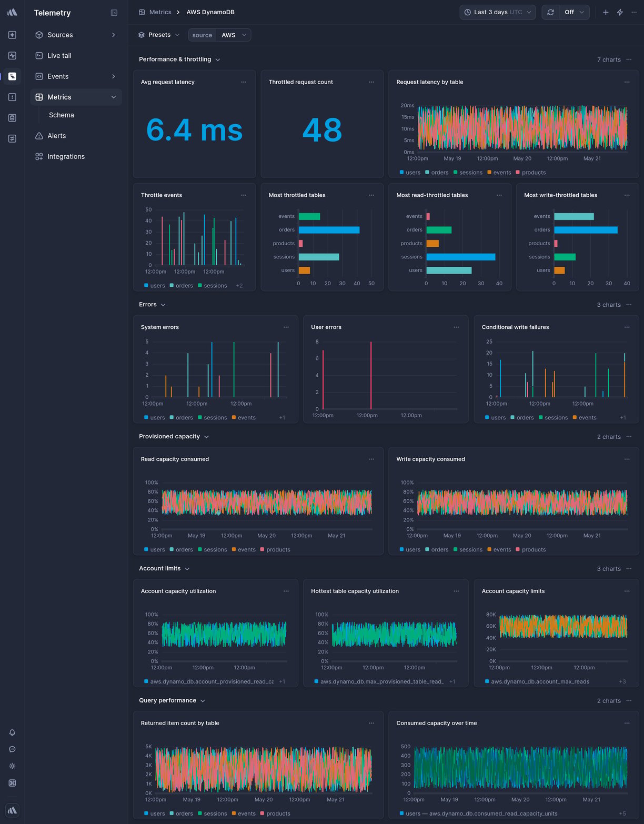This screenshot has width=644, height=824.
Task: Click the Telemetry logo icon
Action: click(12, 12)
